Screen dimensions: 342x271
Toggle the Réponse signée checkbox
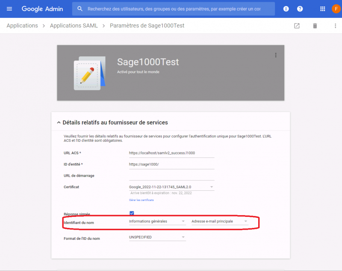click(132, 213)
